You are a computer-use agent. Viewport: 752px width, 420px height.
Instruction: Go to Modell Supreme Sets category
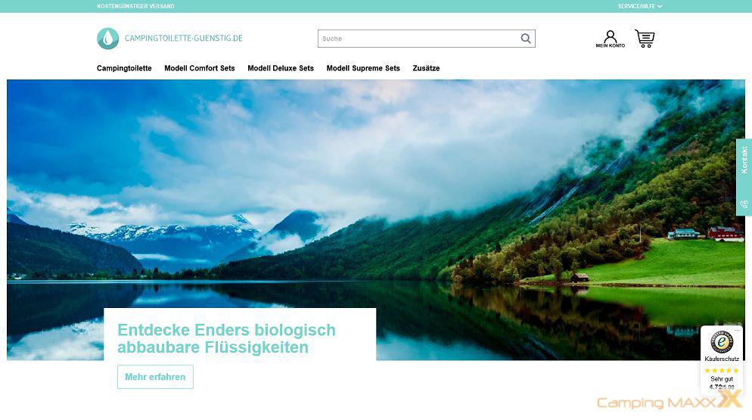(363, 68)
